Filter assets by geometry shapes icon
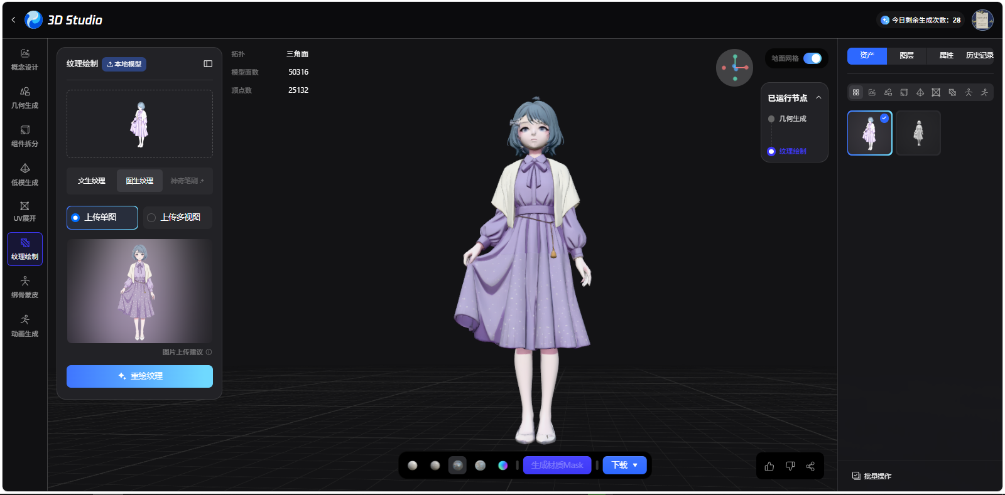The image size is (1005, 495). [x=888, y=92]
